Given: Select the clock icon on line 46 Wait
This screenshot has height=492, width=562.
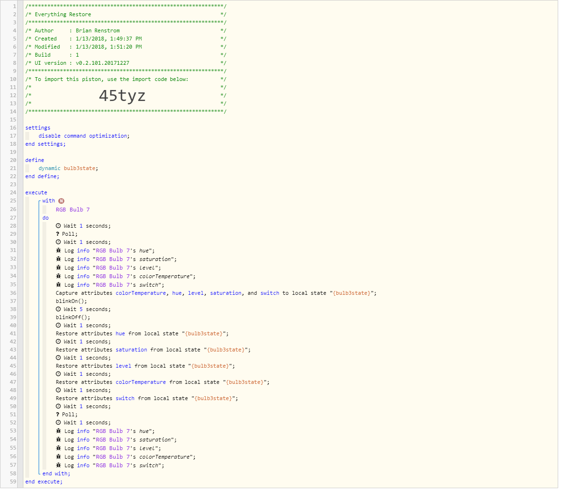Looking at the screenshot, I should 58,374.
